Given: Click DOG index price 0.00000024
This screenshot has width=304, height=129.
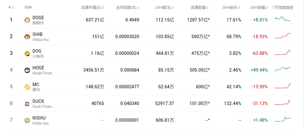Looking at the screenshot, I should [127, 53].
